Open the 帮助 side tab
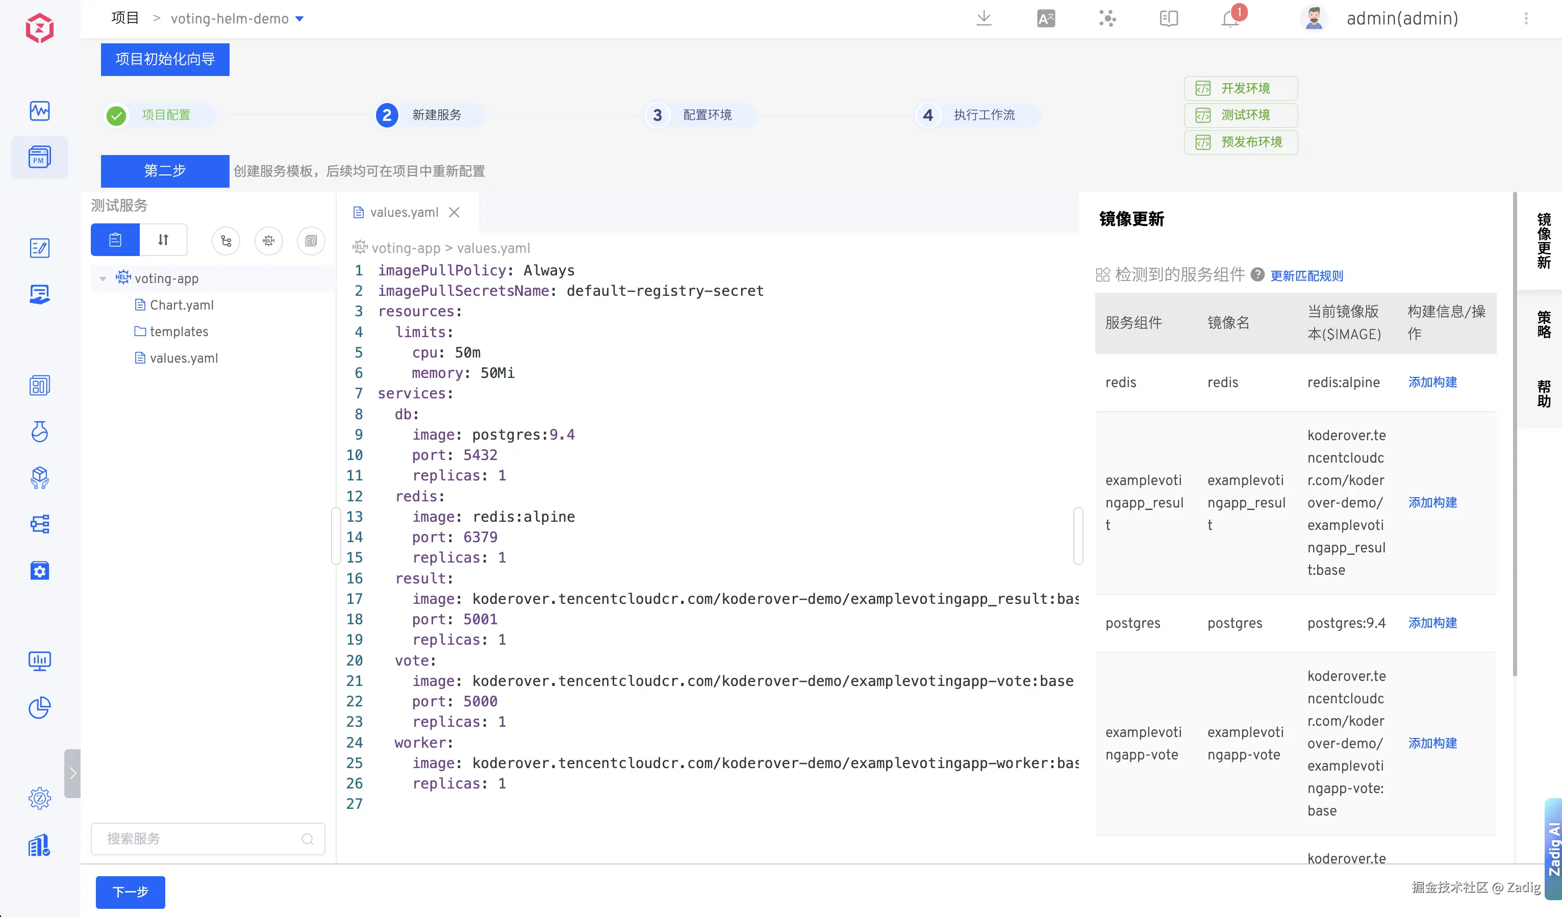 pyautogui.click(x=1544, y=393)
